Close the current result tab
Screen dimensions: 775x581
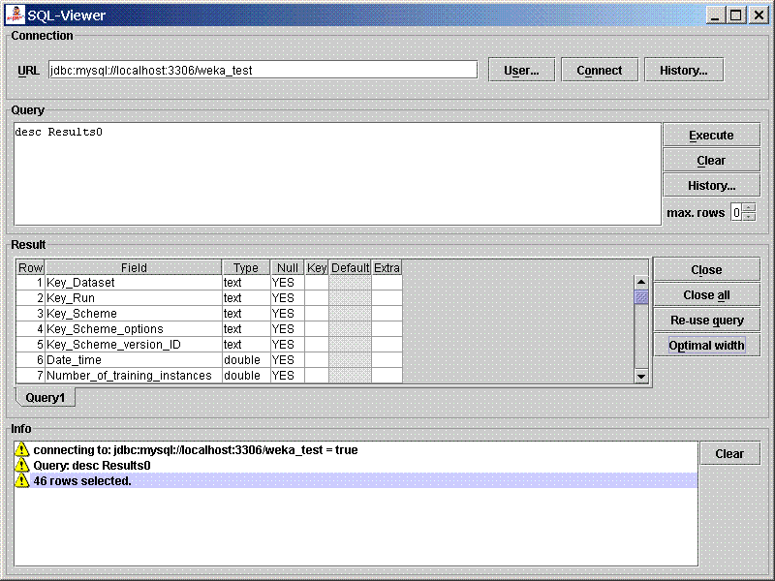(x=706, y=270)
